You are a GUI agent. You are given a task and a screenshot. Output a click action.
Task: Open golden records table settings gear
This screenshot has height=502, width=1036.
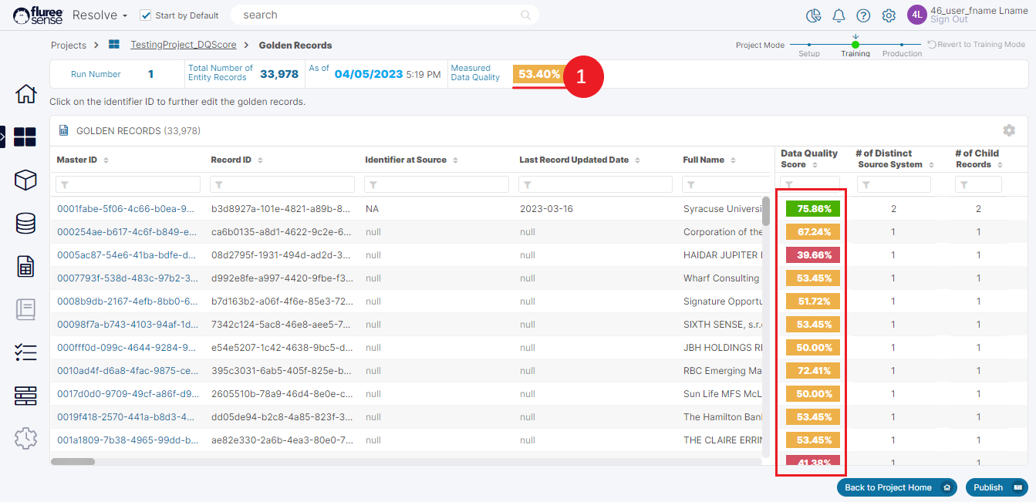(x=1008, y=130)
